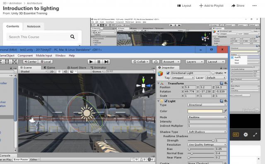This screenshot has width=265, height=164.
Task: Toggle console info message count filter
Action: pyautogui.click(x=135, y=159)
